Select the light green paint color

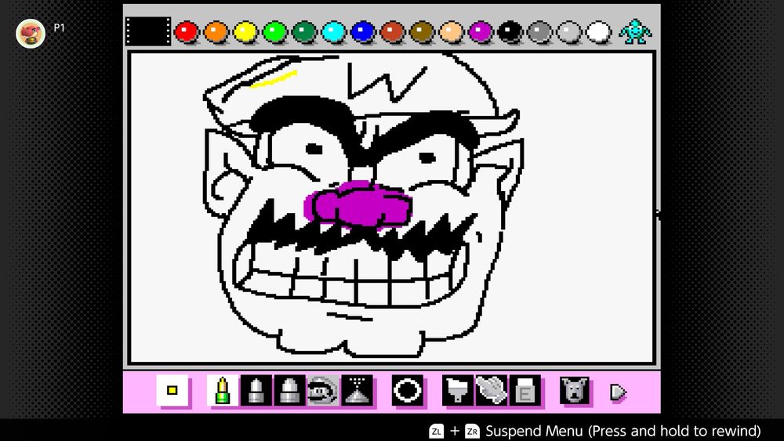pos(274,32)
